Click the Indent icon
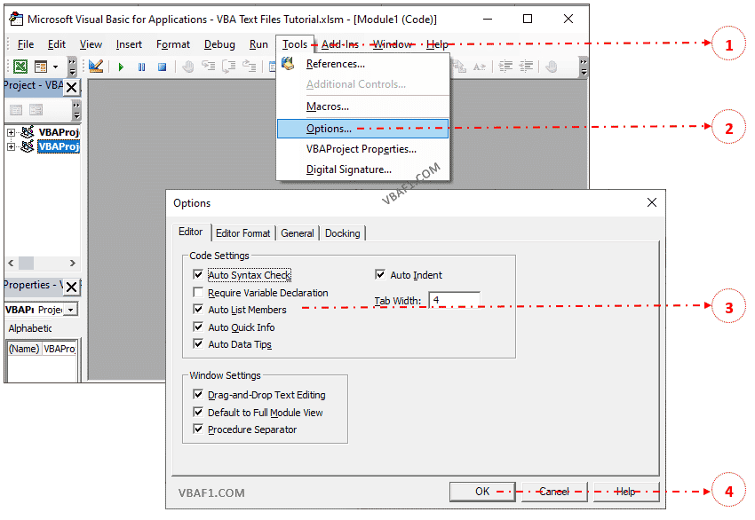 505,67
